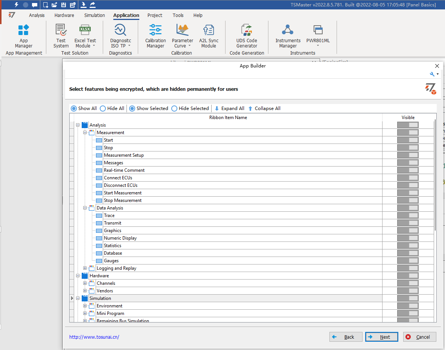The image size is (445, 350).
Task: Launch the Test System tool
Action: pos(61,36)
